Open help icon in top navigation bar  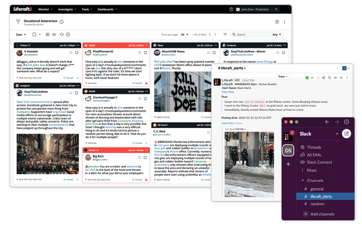(231, 10)
